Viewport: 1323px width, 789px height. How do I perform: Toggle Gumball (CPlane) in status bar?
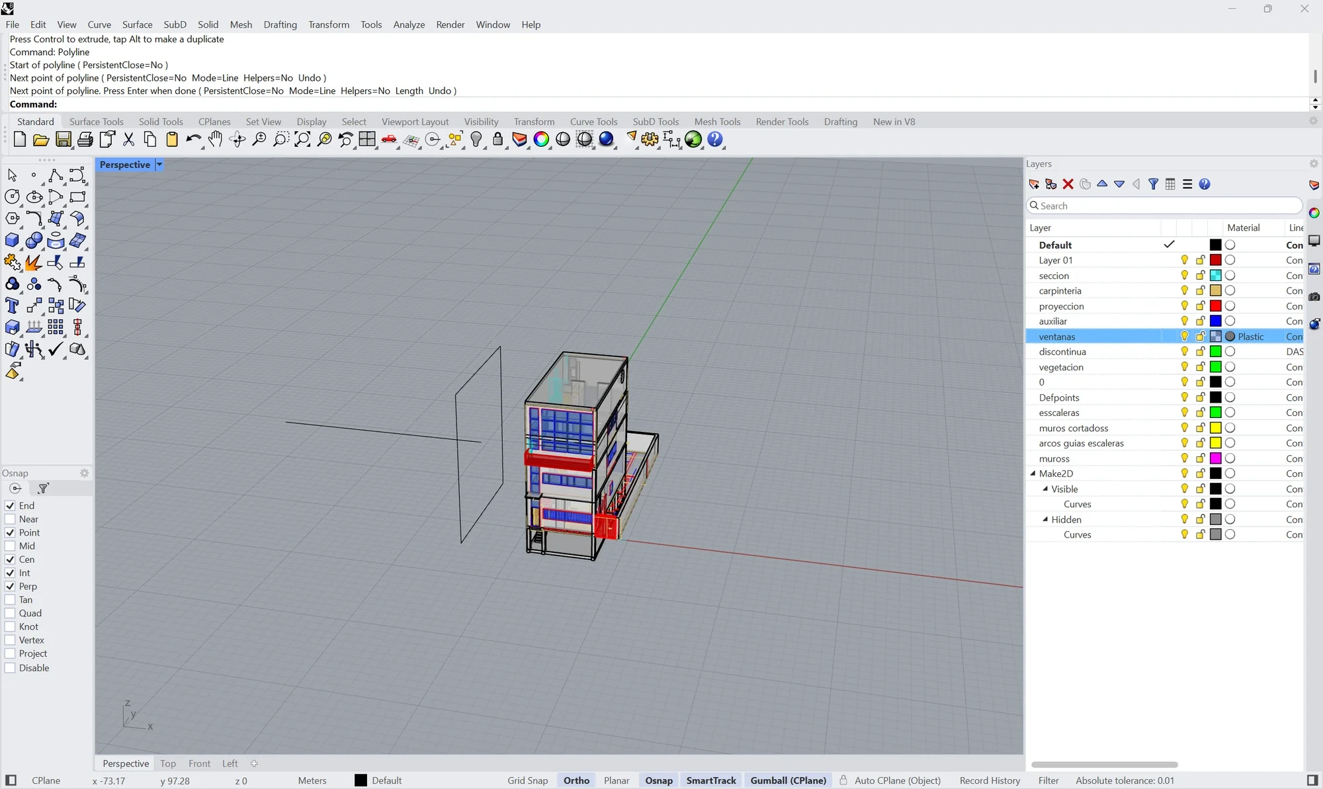coord(788,780)
